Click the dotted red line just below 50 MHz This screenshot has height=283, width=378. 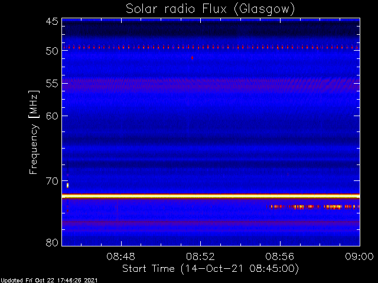[x=211, y=47]
